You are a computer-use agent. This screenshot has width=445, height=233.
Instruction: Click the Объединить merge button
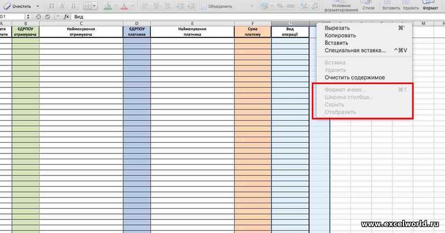point(216,7)
